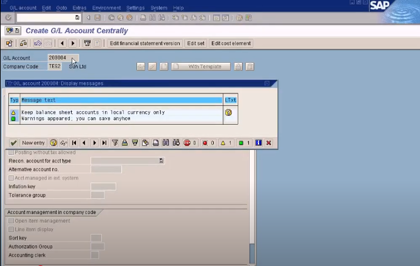This screenshot has height=266, width=420.
Task: Click next G/L account right arrow
Action: [73, 43]
